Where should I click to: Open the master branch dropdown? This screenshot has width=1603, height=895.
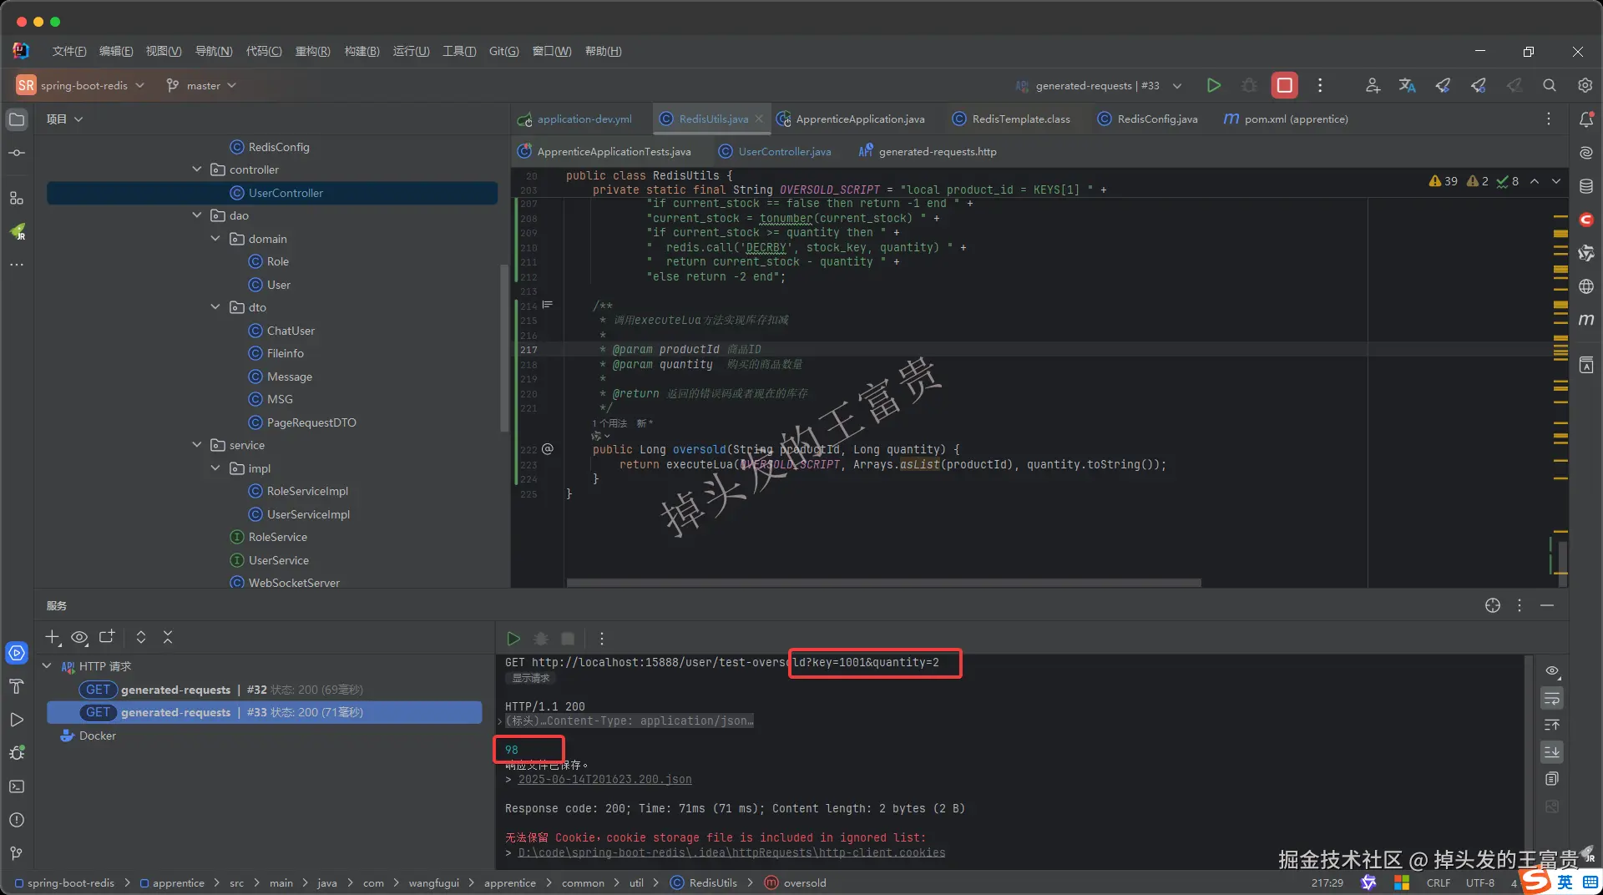click(x=201, y=85)
